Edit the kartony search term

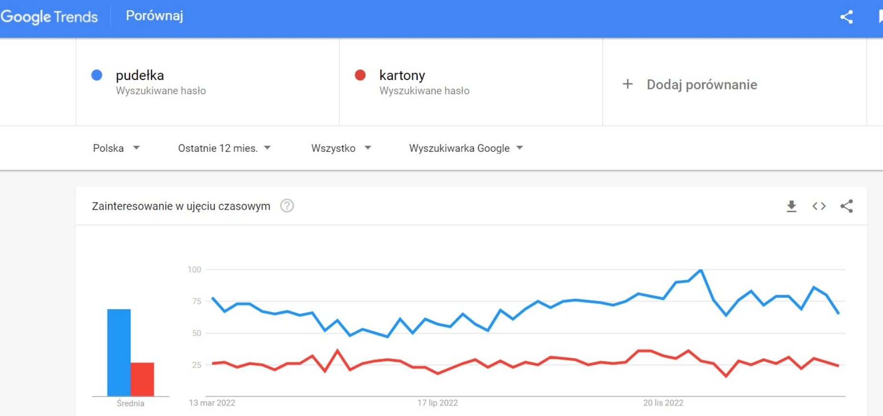[402, 76]
